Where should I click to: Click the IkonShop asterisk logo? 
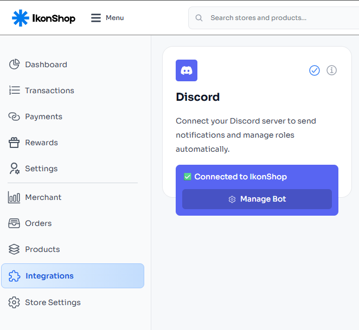click(x=21, y=18)
